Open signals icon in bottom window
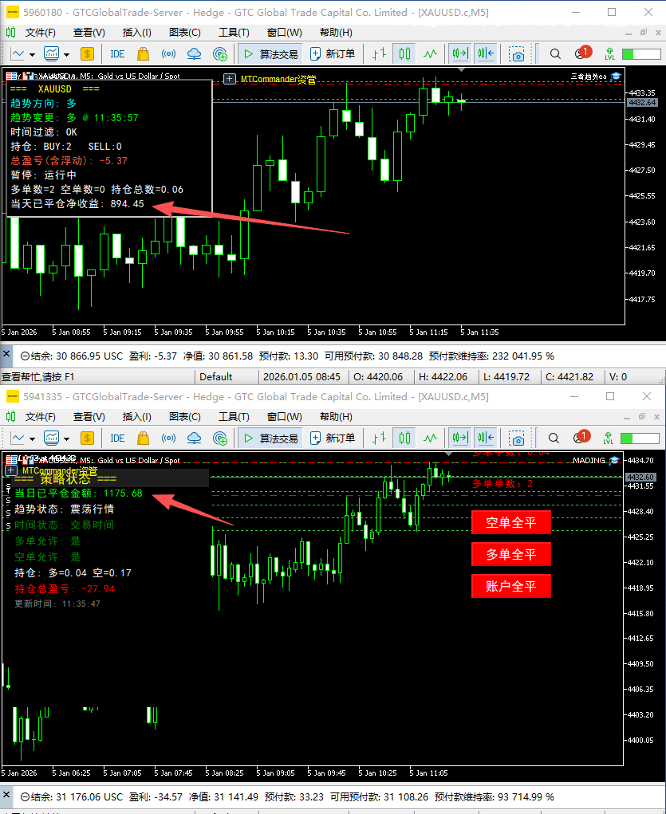Viewport: 666px width, 814px height. [168, 438]
